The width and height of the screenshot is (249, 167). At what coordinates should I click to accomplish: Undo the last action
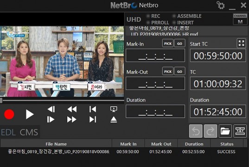click(196, 131)
